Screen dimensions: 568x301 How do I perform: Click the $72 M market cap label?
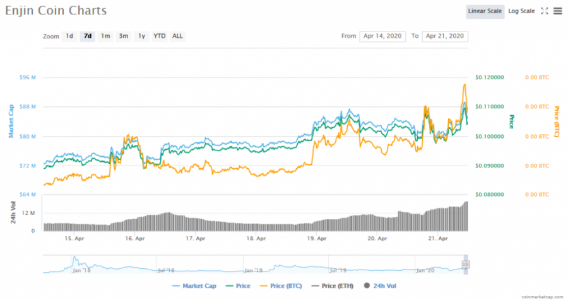(28, 166)
